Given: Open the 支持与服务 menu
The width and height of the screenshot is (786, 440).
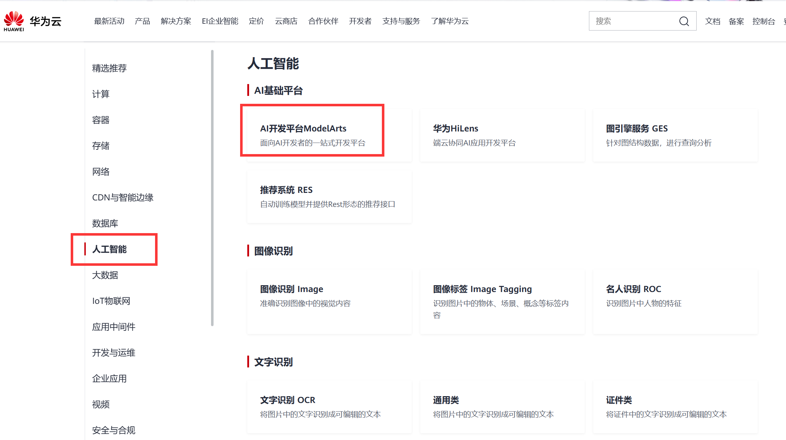Looking at the screenshot, I should click(401, 21).
